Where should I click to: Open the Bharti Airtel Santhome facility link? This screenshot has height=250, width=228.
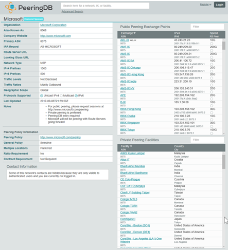pyautogui.click(x=134, y=173)
